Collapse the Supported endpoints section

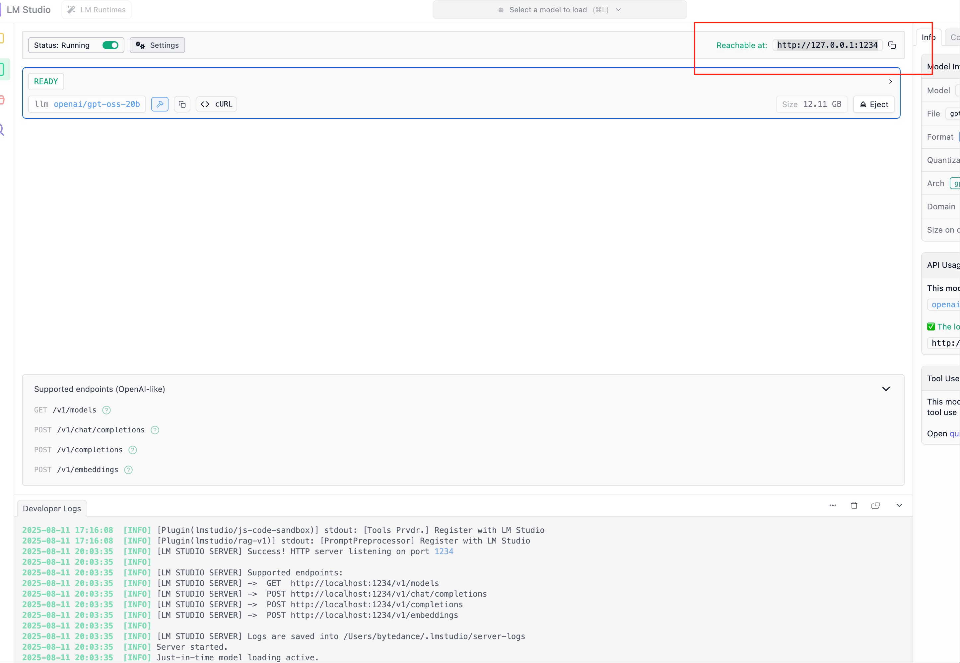coord(886,389)
